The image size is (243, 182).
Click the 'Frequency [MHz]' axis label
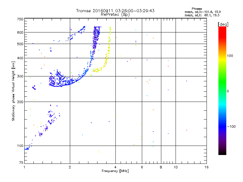coord(115,171)
